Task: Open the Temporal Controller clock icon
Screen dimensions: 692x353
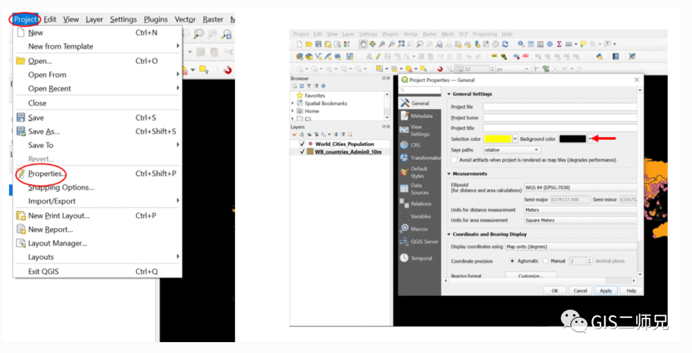Action: pyautogui.click(x=495, y=44)
